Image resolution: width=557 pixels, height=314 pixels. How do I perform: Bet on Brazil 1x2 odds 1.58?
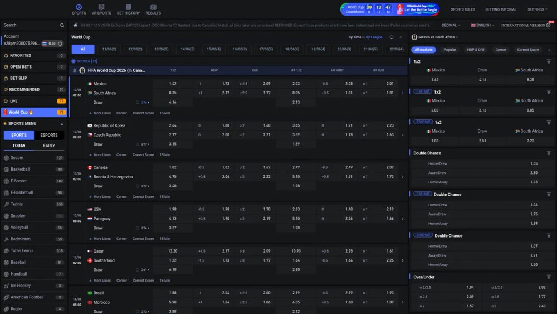pos(173,293)
